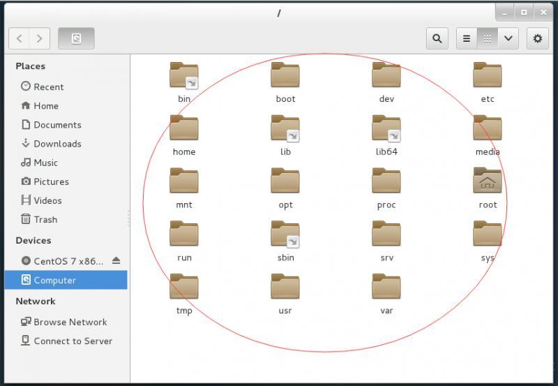Screen dimensions: 558x386
Task: Open the sys folder
Action: [x=487, y=234]
